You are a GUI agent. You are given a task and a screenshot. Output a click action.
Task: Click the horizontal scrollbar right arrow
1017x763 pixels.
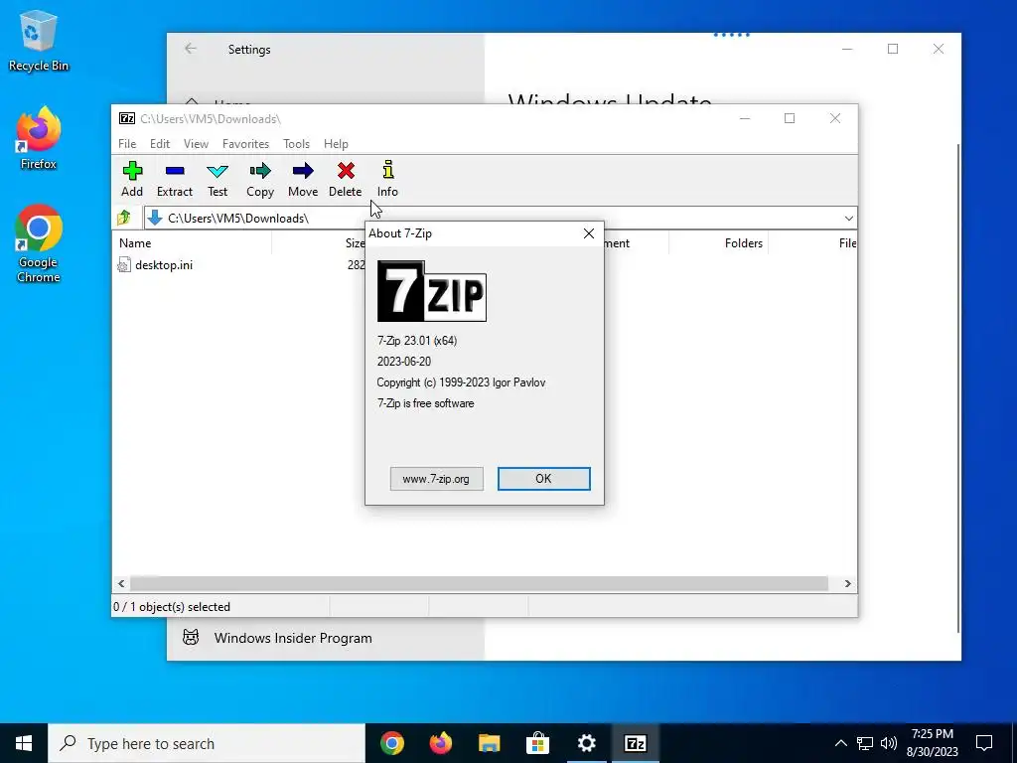pos(848,584)
